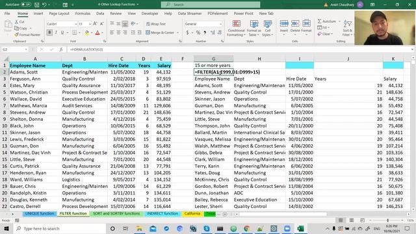The width and height of the screenshot is (416, 234).
Task: Open the File menu
Action: 7,13
